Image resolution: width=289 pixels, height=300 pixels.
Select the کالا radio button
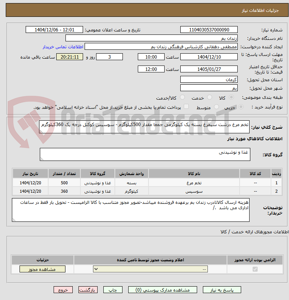coord(231,97)
